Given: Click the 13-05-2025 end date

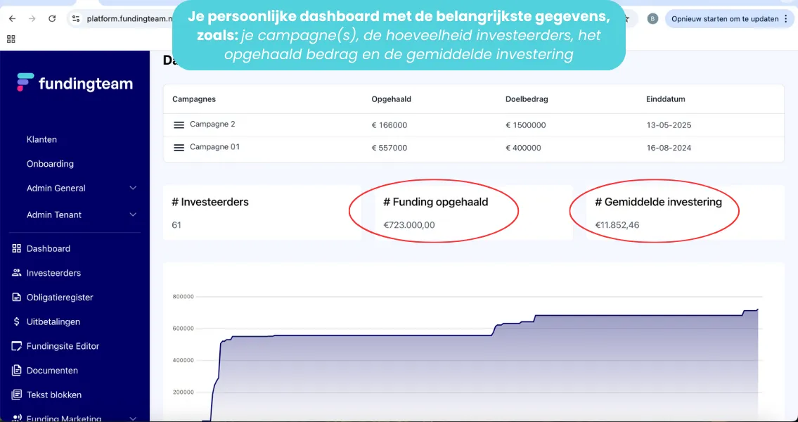Looking at the screenshot, I should point(669,125).
